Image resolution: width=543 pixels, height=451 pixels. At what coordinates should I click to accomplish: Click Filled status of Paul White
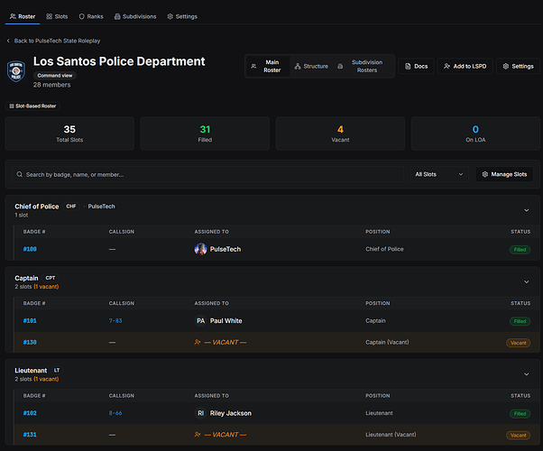point(520,321)
